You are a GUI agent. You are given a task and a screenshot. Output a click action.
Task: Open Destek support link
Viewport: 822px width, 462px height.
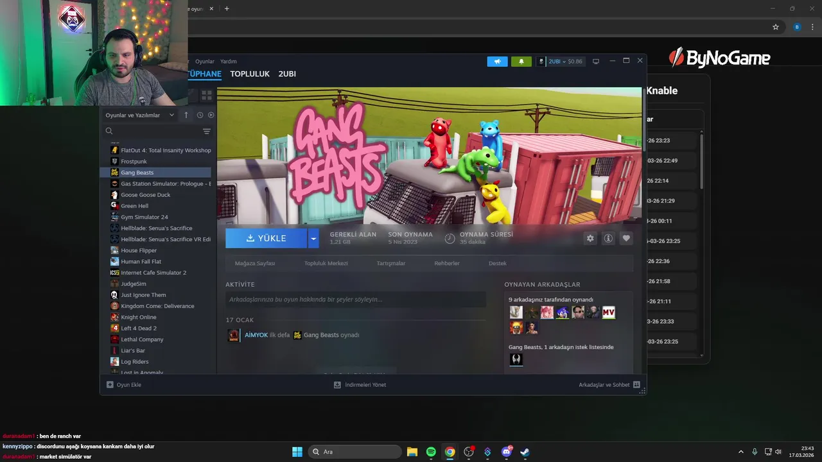pyautogui.click(x=498, y=264)
